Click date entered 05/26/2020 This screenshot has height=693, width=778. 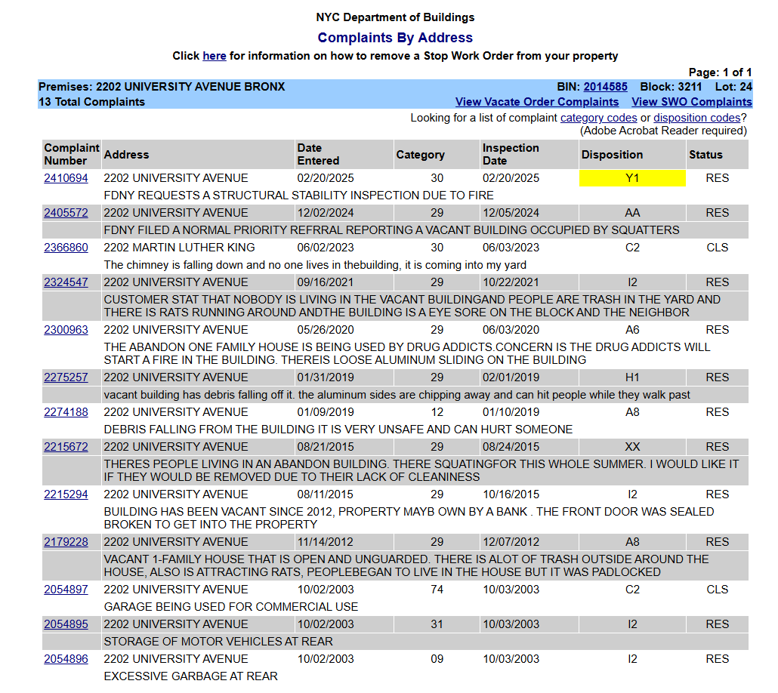click(326, 330)
